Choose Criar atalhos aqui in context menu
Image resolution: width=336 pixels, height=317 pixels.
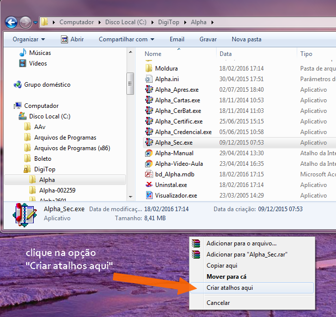pos(252,288)
